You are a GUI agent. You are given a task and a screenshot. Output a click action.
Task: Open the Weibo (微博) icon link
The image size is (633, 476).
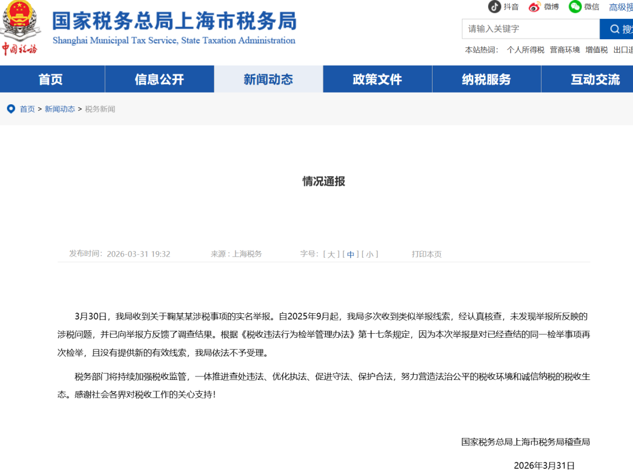pos(534,7)
